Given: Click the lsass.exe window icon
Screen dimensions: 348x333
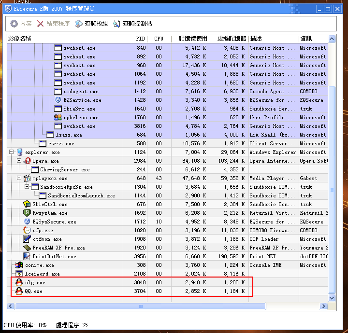Looking at the screenshot, I should point(50,135).
